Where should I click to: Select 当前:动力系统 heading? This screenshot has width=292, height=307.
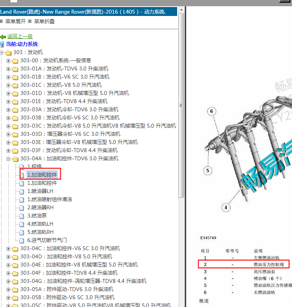22,44
